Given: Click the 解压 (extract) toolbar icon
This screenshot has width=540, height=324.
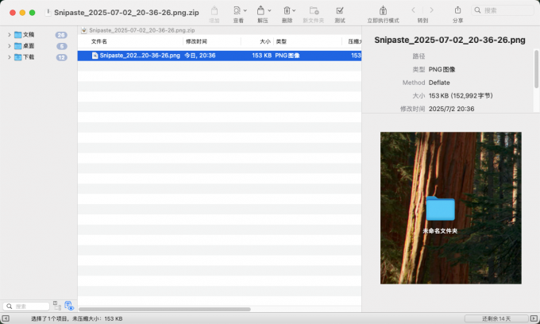Looking at the screenshot, I should pyautogui.click(x=260, y=10).
